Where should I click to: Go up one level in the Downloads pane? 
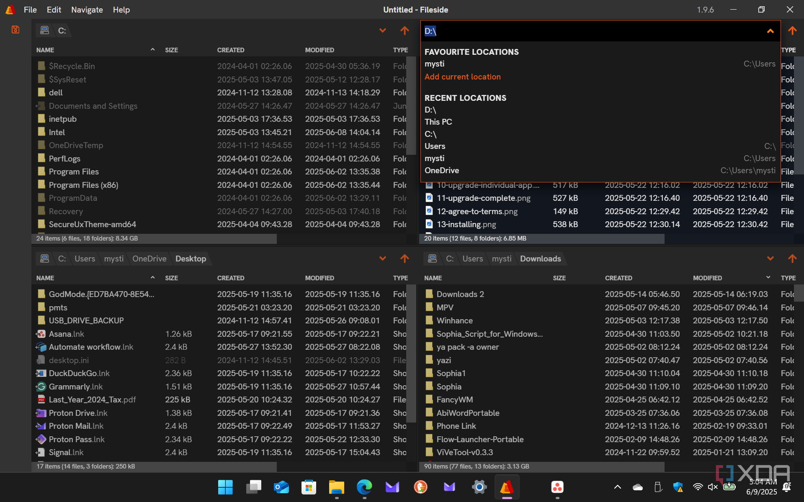pyautogui.click(x=792, y=259)
